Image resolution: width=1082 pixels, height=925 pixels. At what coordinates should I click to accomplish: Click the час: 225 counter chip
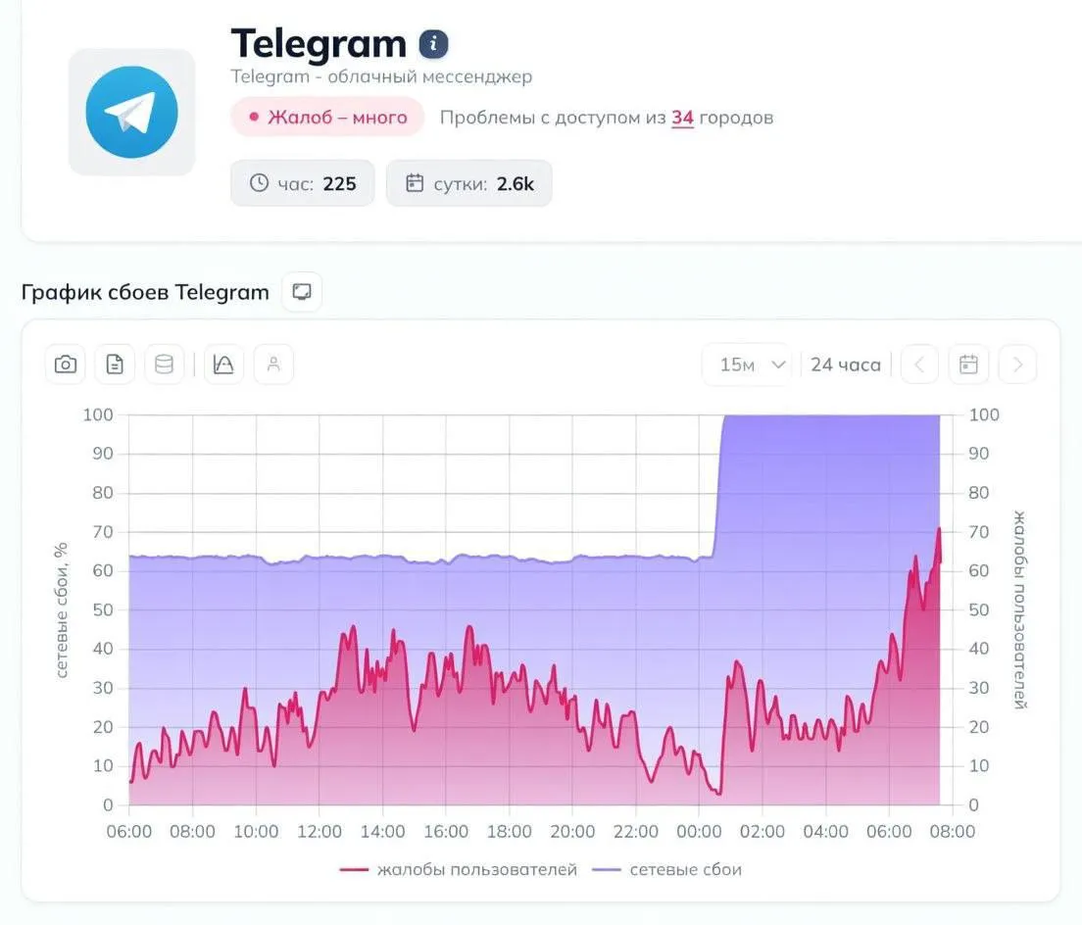point(302,183)
